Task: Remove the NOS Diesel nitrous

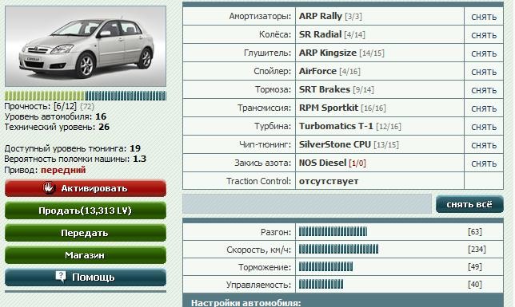Action: (x=484, y=163)
